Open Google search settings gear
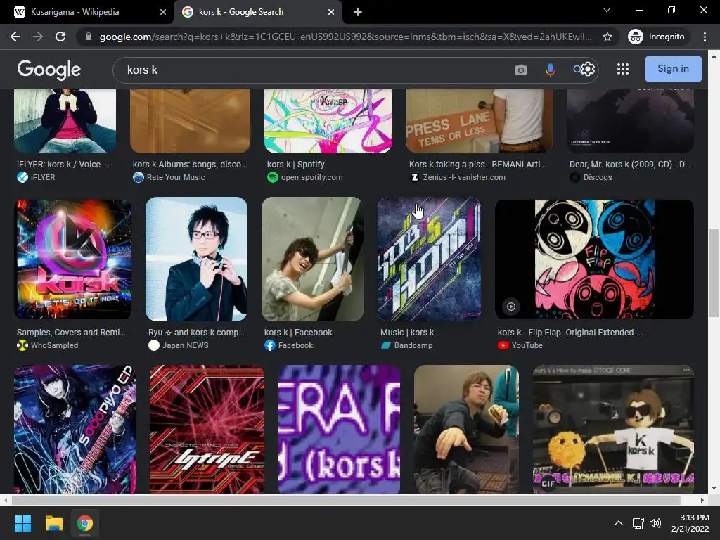This screenshot has width=720, height=540. [x=588, y=69]
